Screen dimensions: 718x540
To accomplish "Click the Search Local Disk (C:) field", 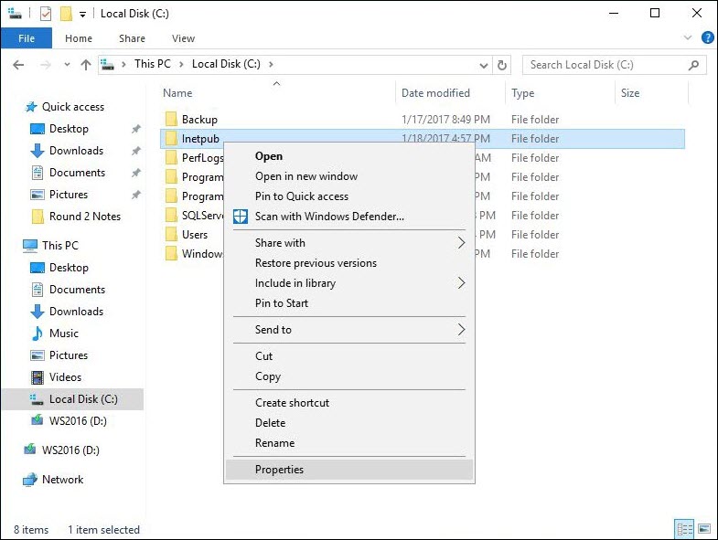I will click(x=604, y=65).
